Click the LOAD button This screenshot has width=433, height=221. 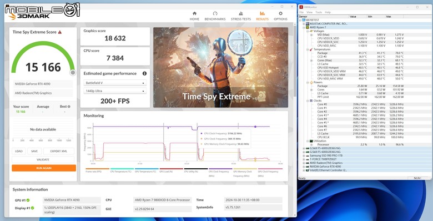point(19,151)
